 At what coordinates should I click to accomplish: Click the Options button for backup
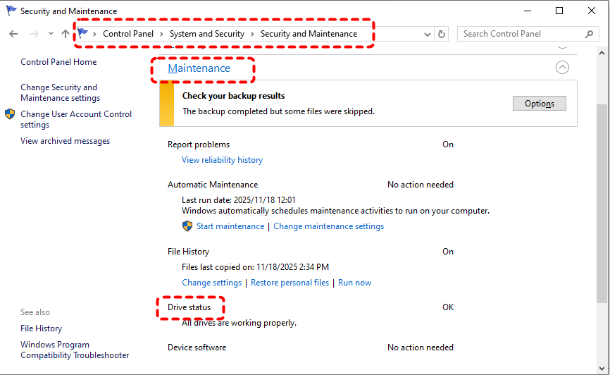coord(539,104)
